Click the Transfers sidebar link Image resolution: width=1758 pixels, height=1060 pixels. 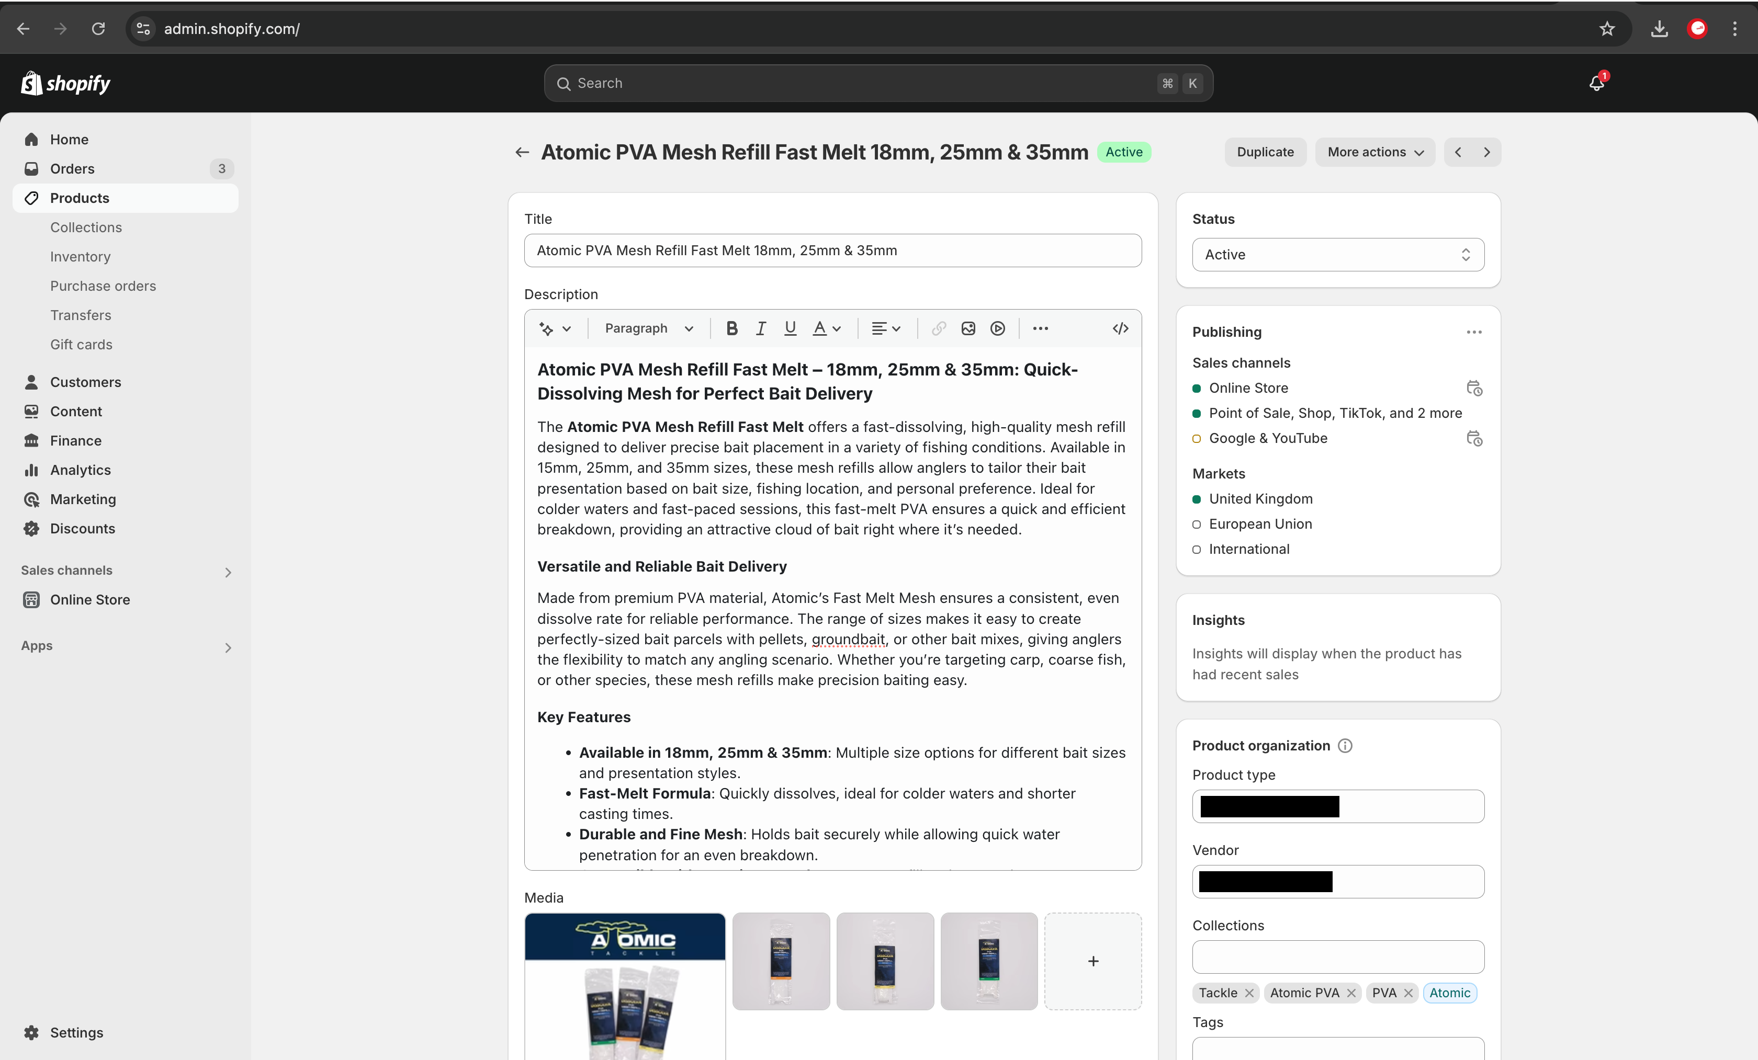click(81, 315)
